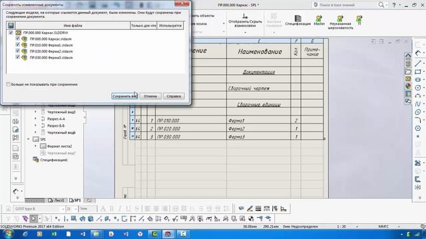Switch to the SP1 sheet tab
Image resolution: width=426 pixels, height=239 pixels.
(x=75, y=200)
